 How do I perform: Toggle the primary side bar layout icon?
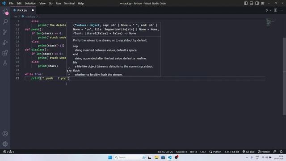coord(246,3)
